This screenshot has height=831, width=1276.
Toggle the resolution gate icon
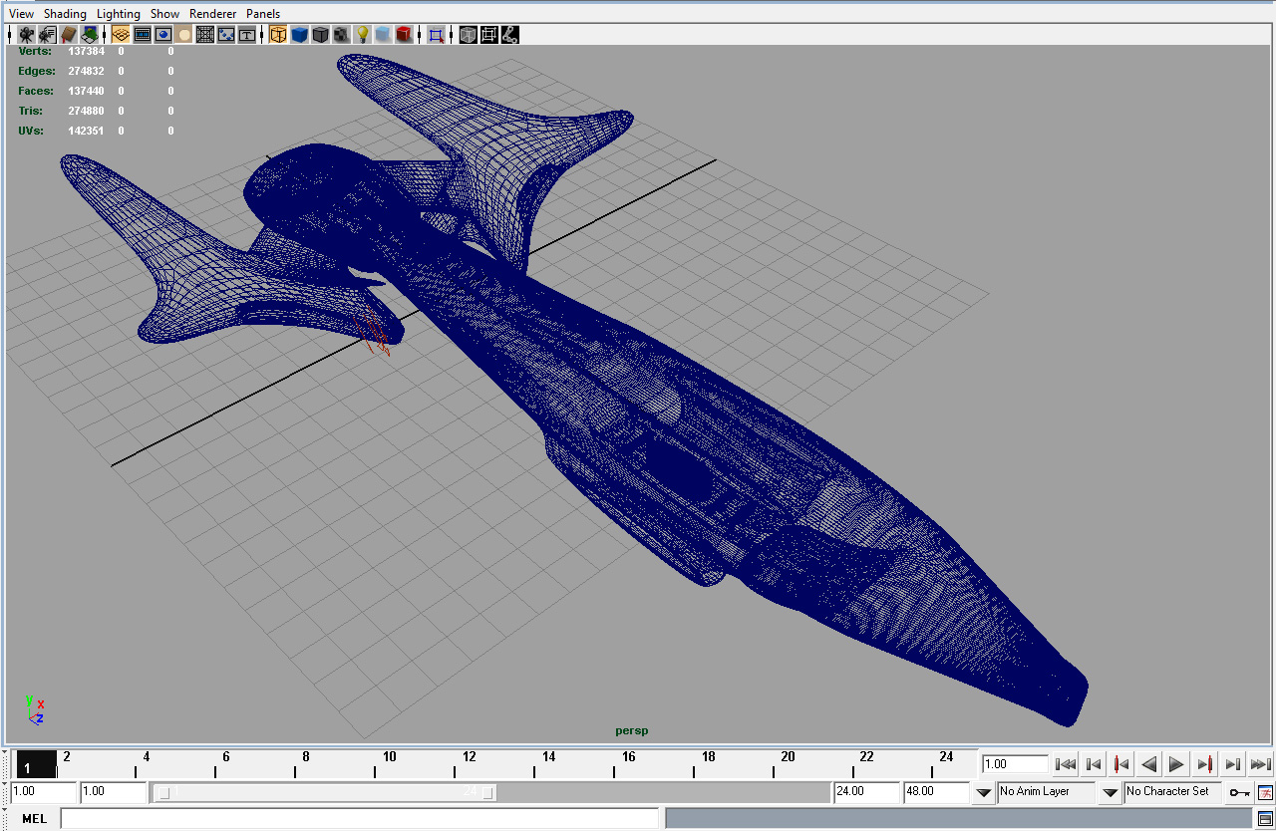click(163, 35)
